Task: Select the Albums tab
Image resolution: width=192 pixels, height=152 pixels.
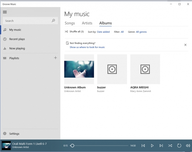Action: click(x=106, y=23)
